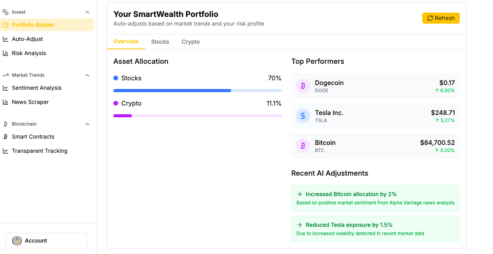
Task: Click the Tesla Inc. dollar sign icon
Action: click(303, 116)
